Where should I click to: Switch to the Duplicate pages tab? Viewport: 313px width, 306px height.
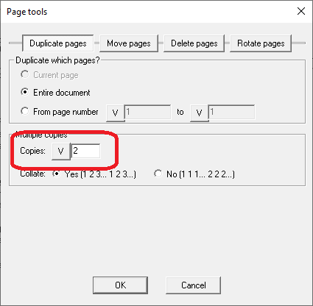click(x=58, y=43)
